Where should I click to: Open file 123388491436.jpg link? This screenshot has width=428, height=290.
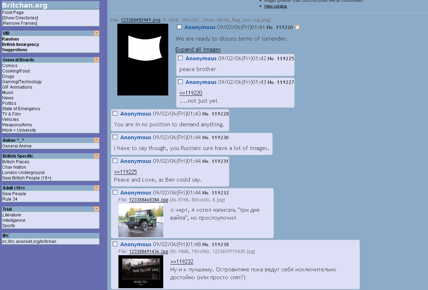pyautogui.click(x=149, y=252)
